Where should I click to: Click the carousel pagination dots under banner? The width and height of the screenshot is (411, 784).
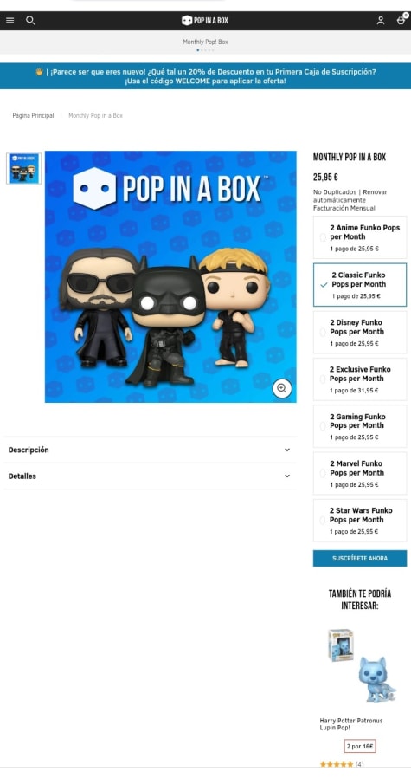pos(205,50)
